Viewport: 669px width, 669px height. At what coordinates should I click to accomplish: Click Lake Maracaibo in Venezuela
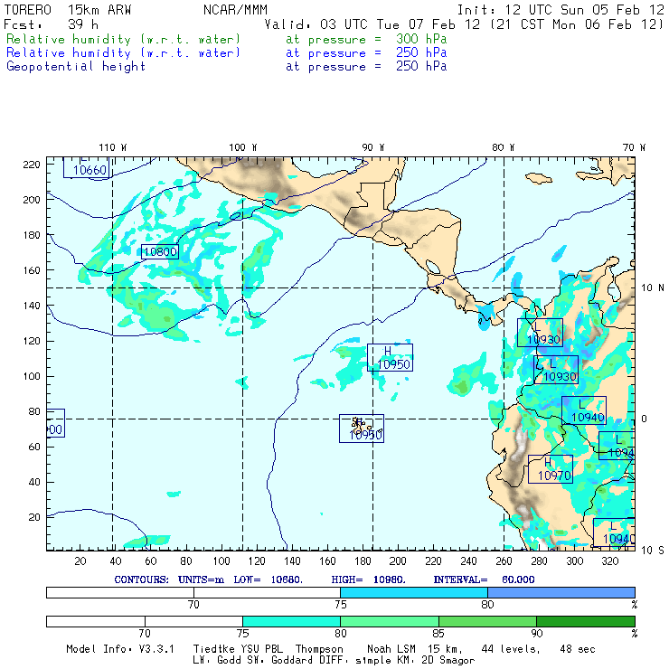tap(614, 289)
